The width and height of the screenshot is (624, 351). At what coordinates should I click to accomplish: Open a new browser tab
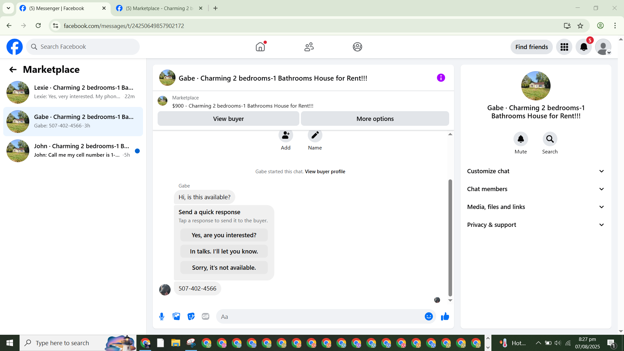click(215, 8)
